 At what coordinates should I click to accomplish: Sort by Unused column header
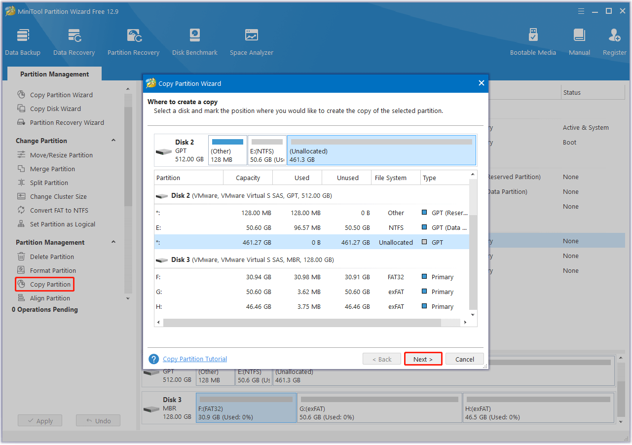pyautogui.click(x=347, y=178)
